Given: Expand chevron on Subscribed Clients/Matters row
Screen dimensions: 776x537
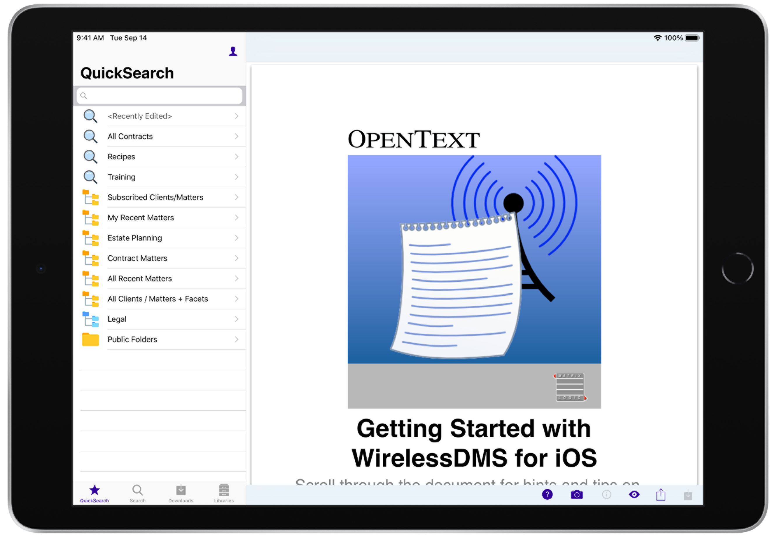Looking at the screenshot, I should pos(237,198).
